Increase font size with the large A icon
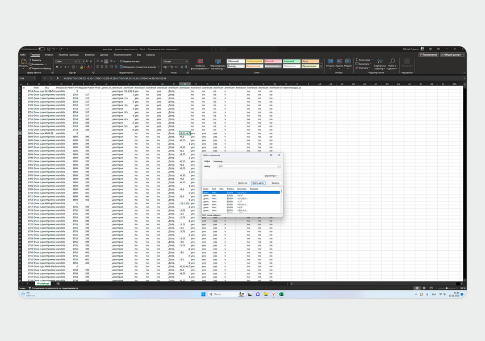This screenshot has height=341, width=485. point(86,61)
